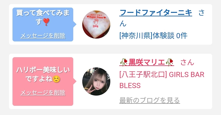Delete the 買って食べてみます message
Screen dimensions: 221x115
coord(43,36)
